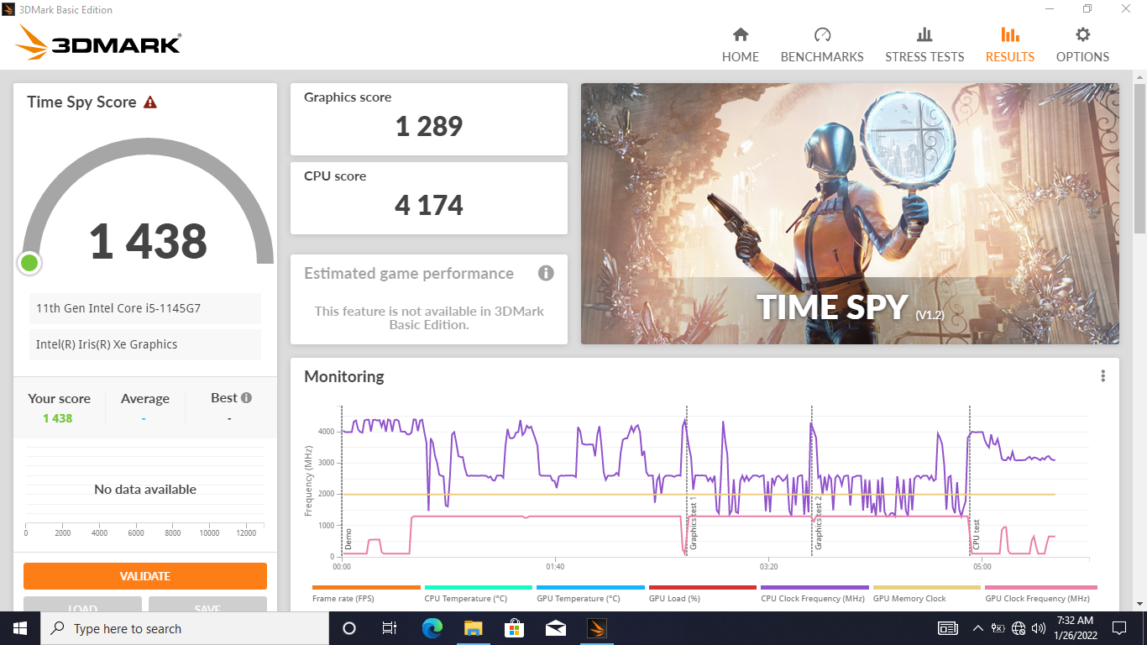
Task: Launch Microsoft Edge from taskbar
Action: click(x=432, y=628)
